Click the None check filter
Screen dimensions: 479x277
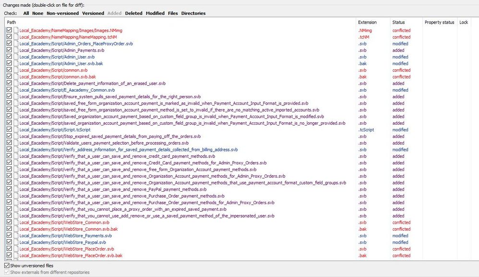[x=37, y=13]
